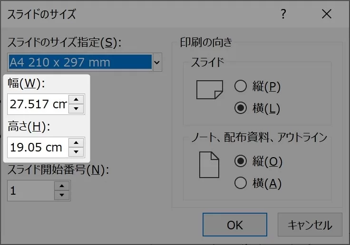The height and width of the screenshot is (245, 350).
Task: Click the landscape slide page icon
Action: [x=210, y=89]
